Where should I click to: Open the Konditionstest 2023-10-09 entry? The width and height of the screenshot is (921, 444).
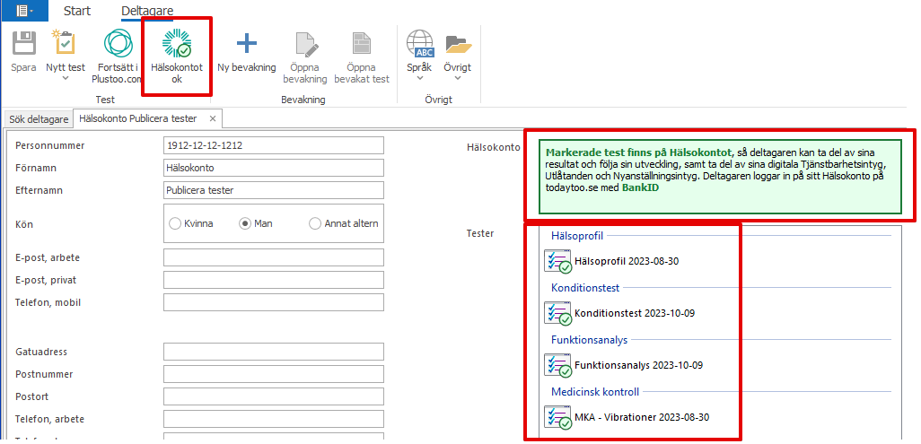tap(635, 313)
